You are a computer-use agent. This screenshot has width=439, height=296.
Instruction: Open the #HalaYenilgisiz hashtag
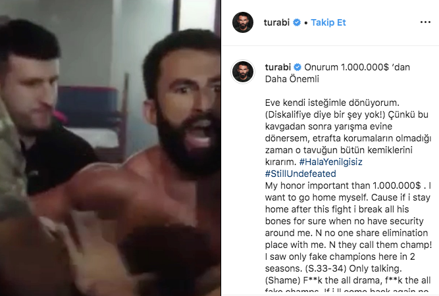click(330, 162)
